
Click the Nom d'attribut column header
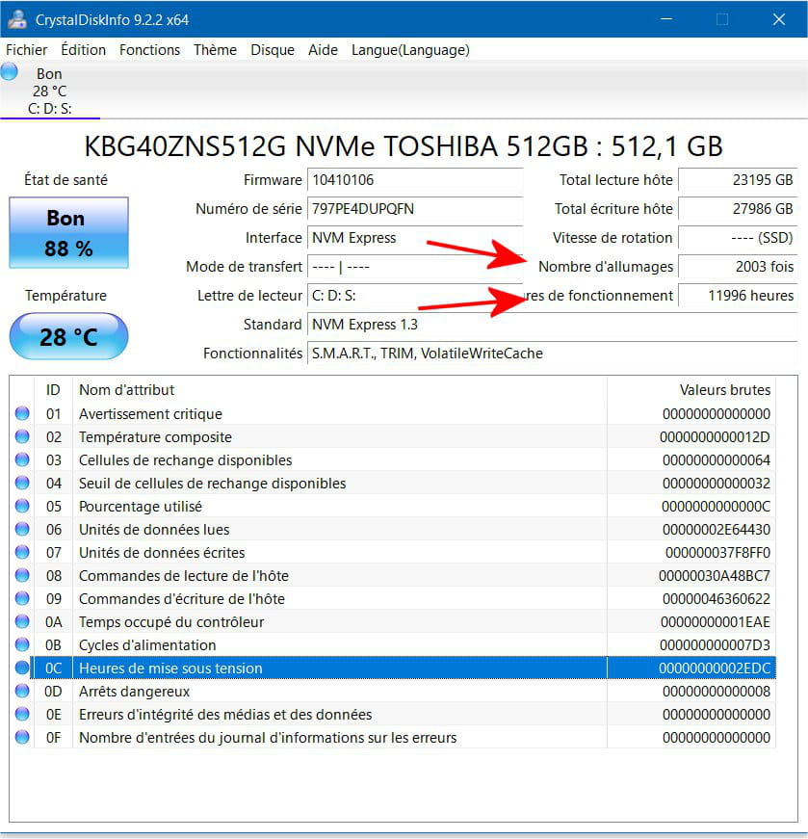340,390
